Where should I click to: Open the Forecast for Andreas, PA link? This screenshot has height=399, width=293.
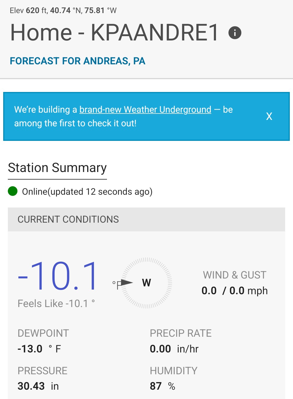pos(78,61)
